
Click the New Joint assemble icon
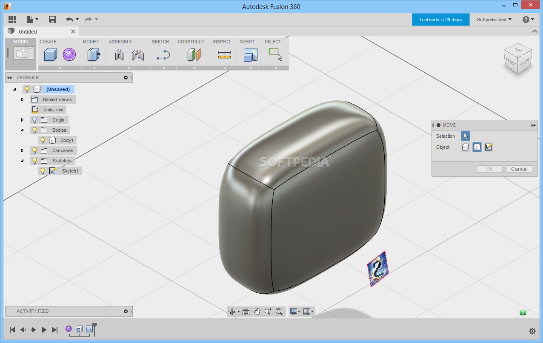[x=119, y=54]
